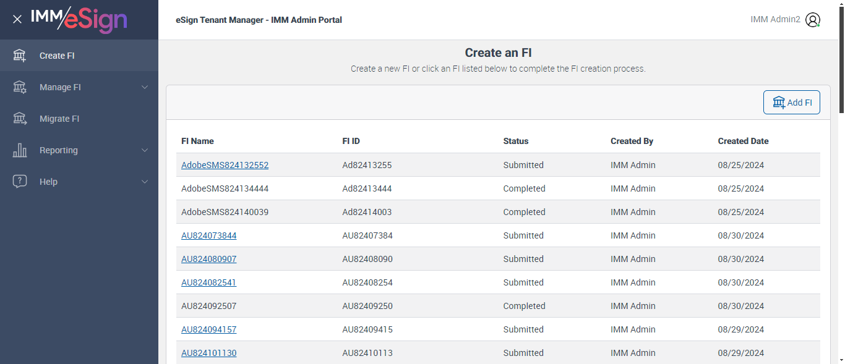The width and height of the screenshot is (845, 364).
Task: Open the AU824080907 FI link
Action: 208,259
